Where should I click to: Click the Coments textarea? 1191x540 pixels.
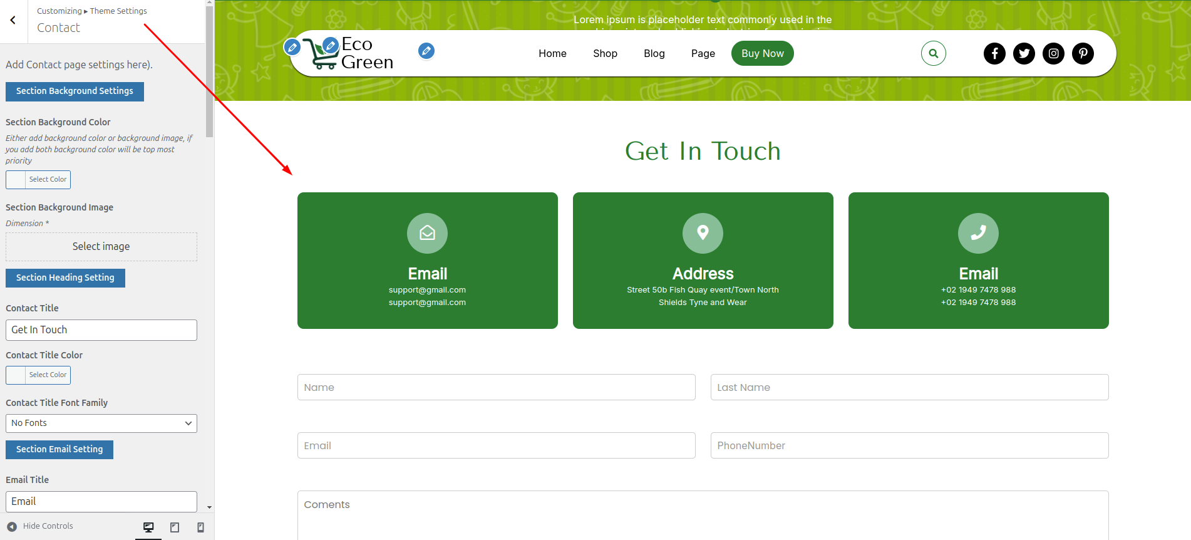tap(703, 515)
